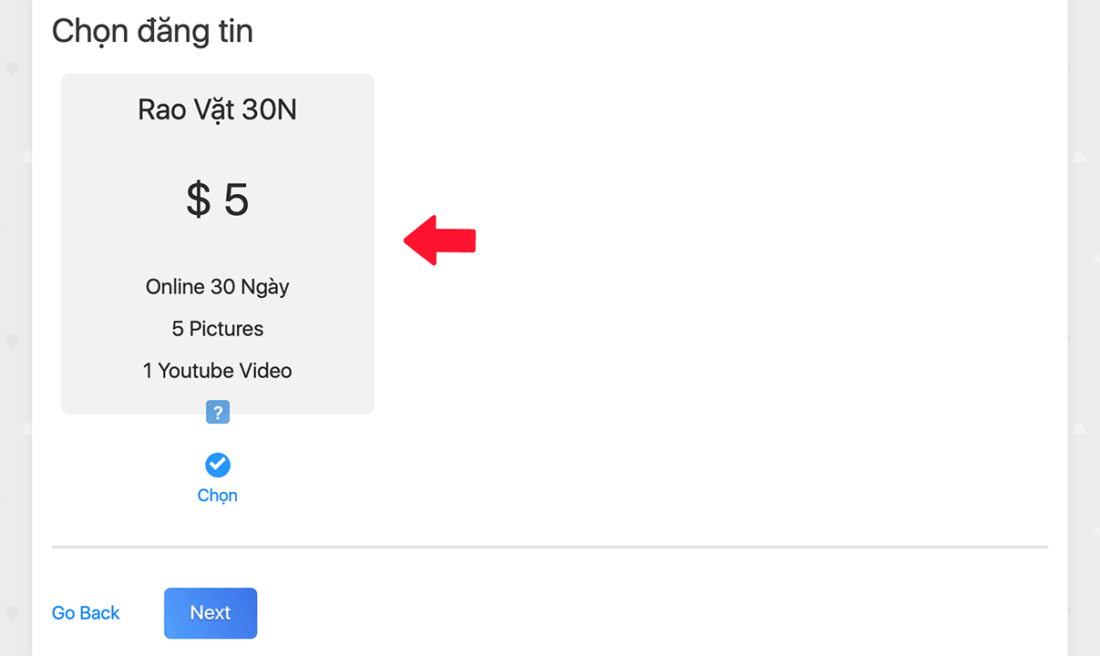Click the word "Youtube" in the plan card
Viewport: 1100px width, 656px height.
point(196,371)
